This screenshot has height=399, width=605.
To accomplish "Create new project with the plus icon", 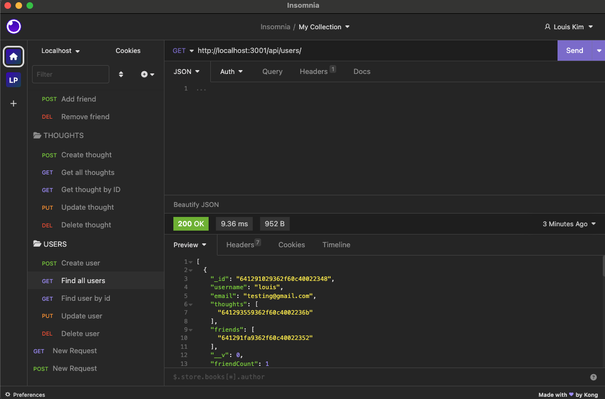I will click(13, 103).
